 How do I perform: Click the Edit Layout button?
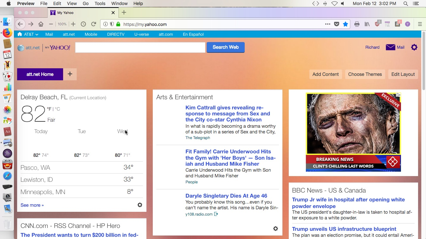tap(403, 74)
